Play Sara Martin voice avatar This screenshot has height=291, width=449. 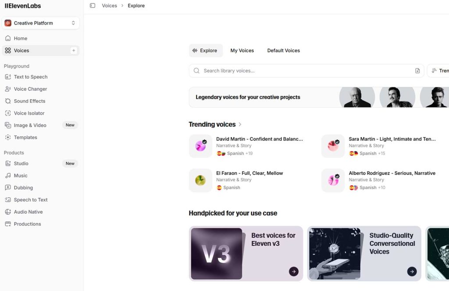coord(333,146)
